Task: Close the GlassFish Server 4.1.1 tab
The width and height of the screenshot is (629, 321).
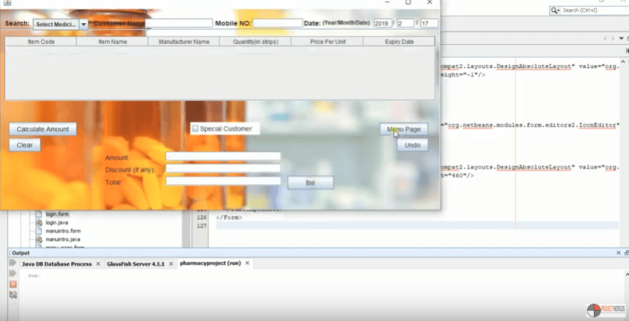Action: tap(169, 264)
